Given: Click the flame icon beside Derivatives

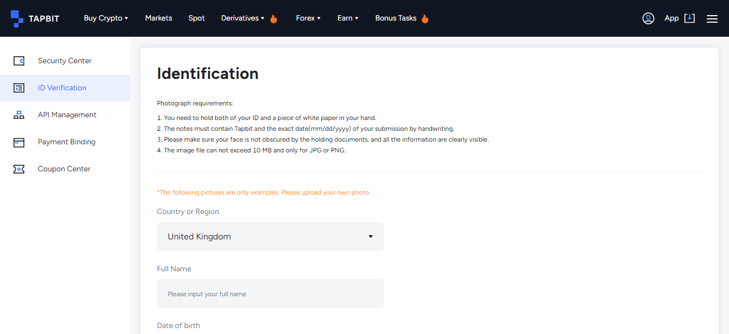Looking at the screenshot, I should pos(274,19).
